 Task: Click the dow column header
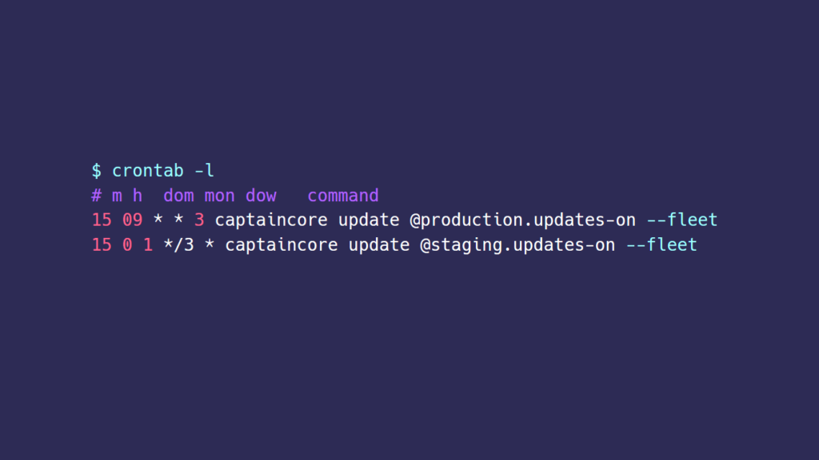[x=261, y=196]
